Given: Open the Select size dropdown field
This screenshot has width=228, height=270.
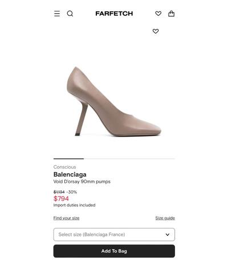Looking at the screenshot, I should (x=114, y=235).
